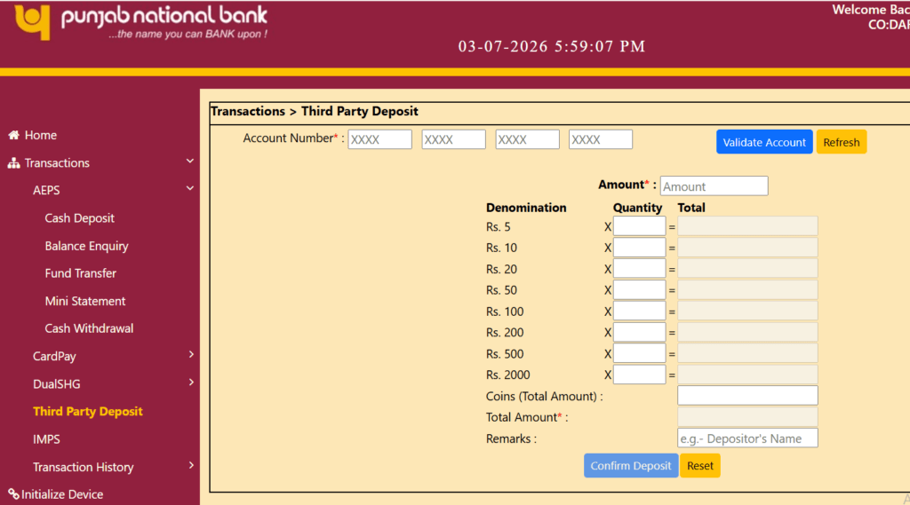The width and height of the screenshot is (910, 505).
Task: Open Cash Withdrawal option
Action: pos(89,328)
